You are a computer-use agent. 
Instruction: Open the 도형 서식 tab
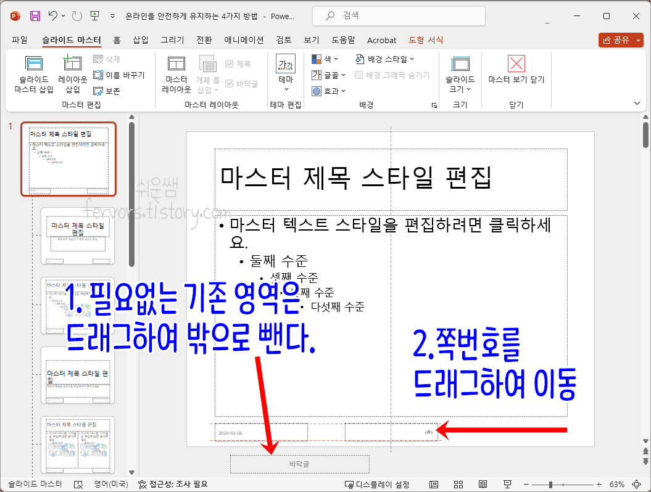426,39
